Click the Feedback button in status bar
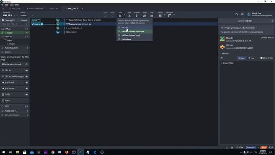Screen dimensions: 275x155 point(251,148)
